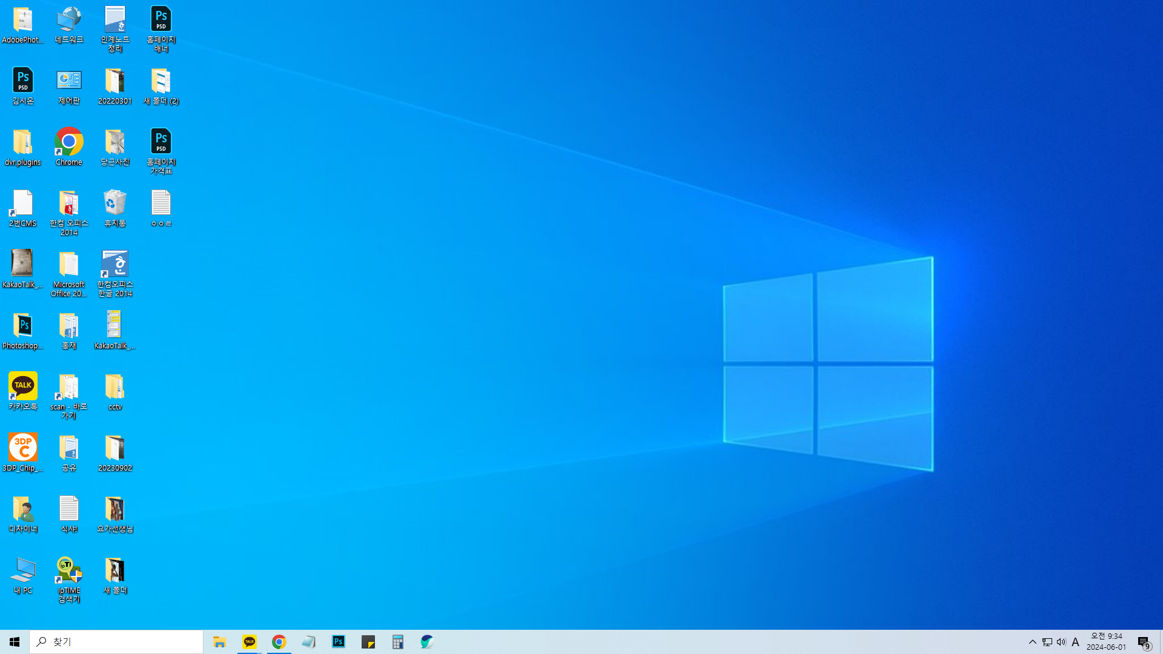Open the notification action center

(x=1144, y=642)
